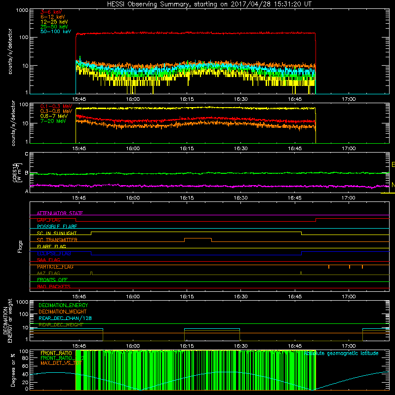Image resolution: width=395 pixels, height=395 pixels.
Task: Select the ECLIPSE_FLAG label
Action: [x=54, y=253]
